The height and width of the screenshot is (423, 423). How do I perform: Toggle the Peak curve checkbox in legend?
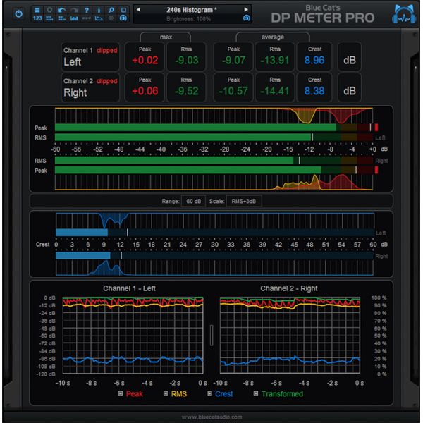[x=121, y=393]
